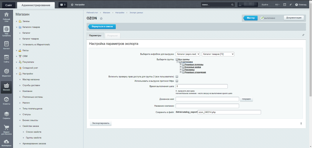
Task: Switch to the Сайт top tab
Action: [x=8, y=5]
